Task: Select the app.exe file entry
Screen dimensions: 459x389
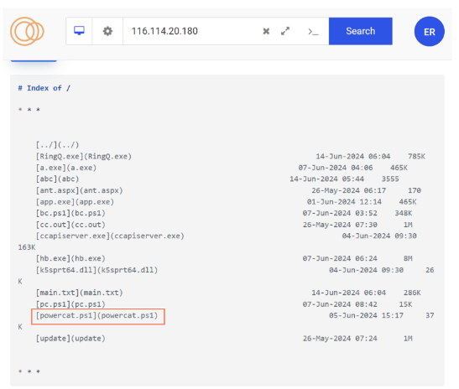Action: coord(75,202)
